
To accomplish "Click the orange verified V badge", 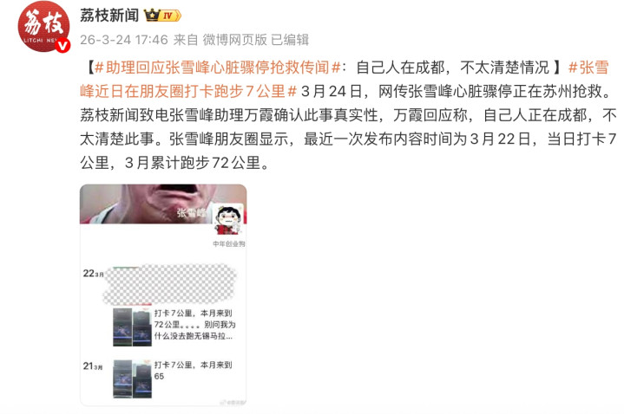I will [x=62, y=46].
